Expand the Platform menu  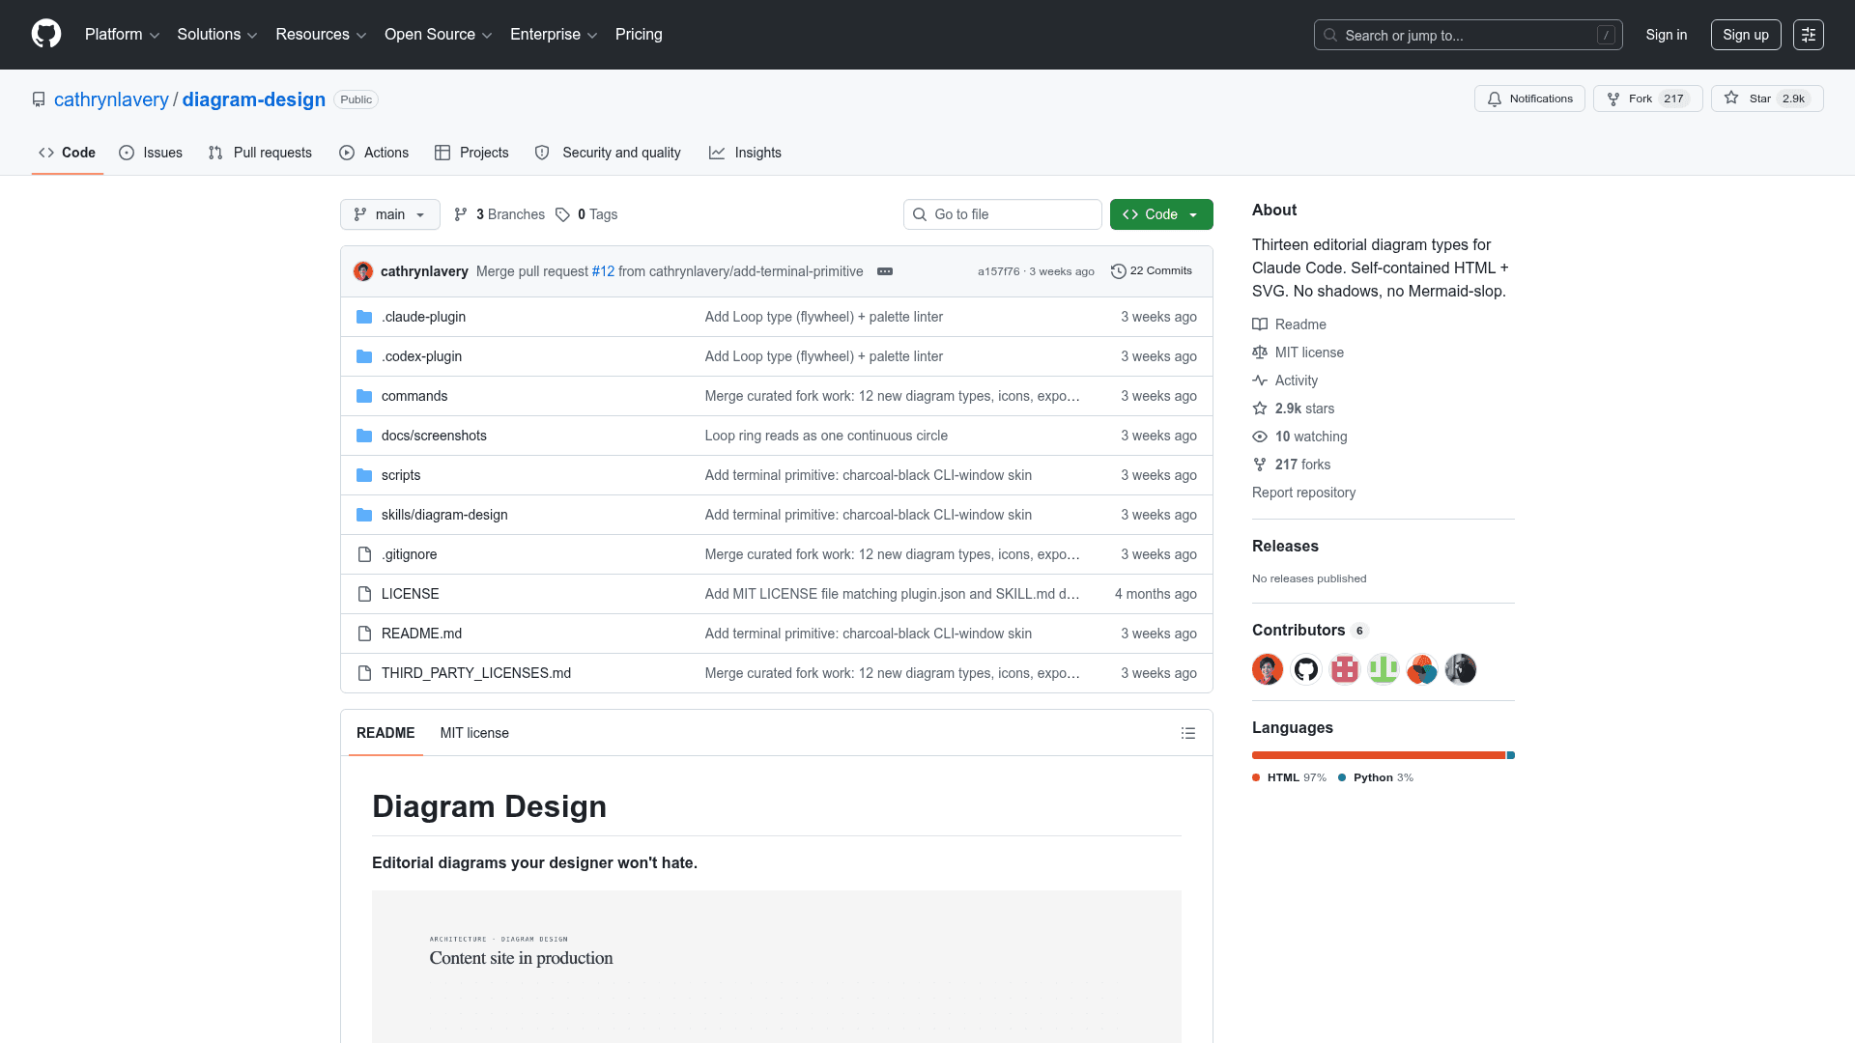(123, 35)
